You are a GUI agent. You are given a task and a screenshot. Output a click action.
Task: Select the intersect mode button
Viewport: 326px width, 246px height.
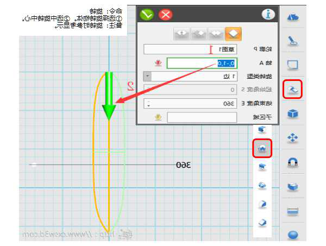[x=181, y=34]
